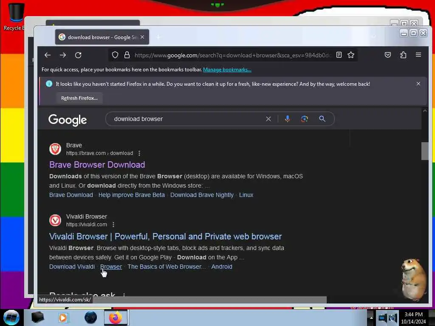Screen dimensions: 435x326
Task: Go to the Google logo homepage
Action: coord(68,120)
